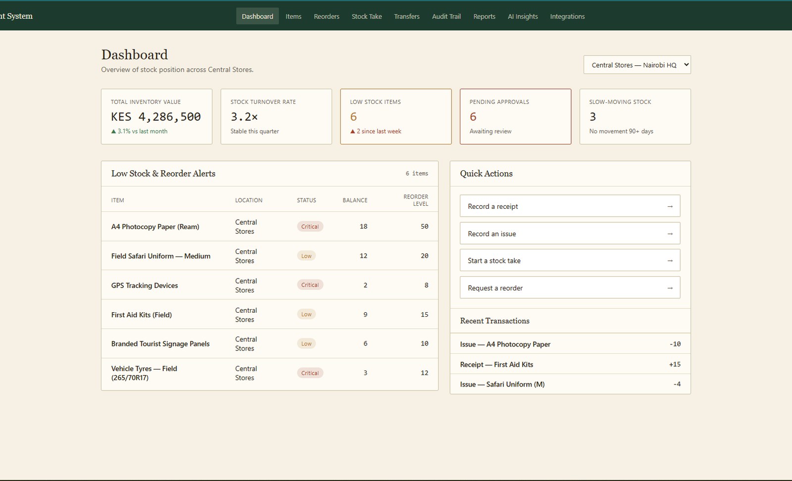Expand the Central Stores location dropdown

[637, 65]
